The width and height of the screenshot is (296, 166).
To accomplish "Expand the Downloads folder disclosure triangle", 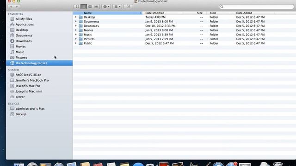I will point(76,26).
